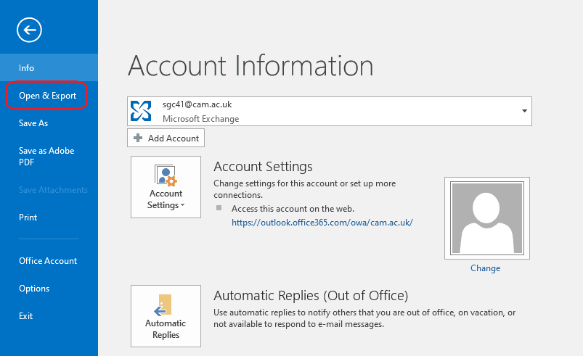The width and height of the screenshot is (583, 356).
Task: Click the grayed-out Save Attachments item
Action: 53,190
